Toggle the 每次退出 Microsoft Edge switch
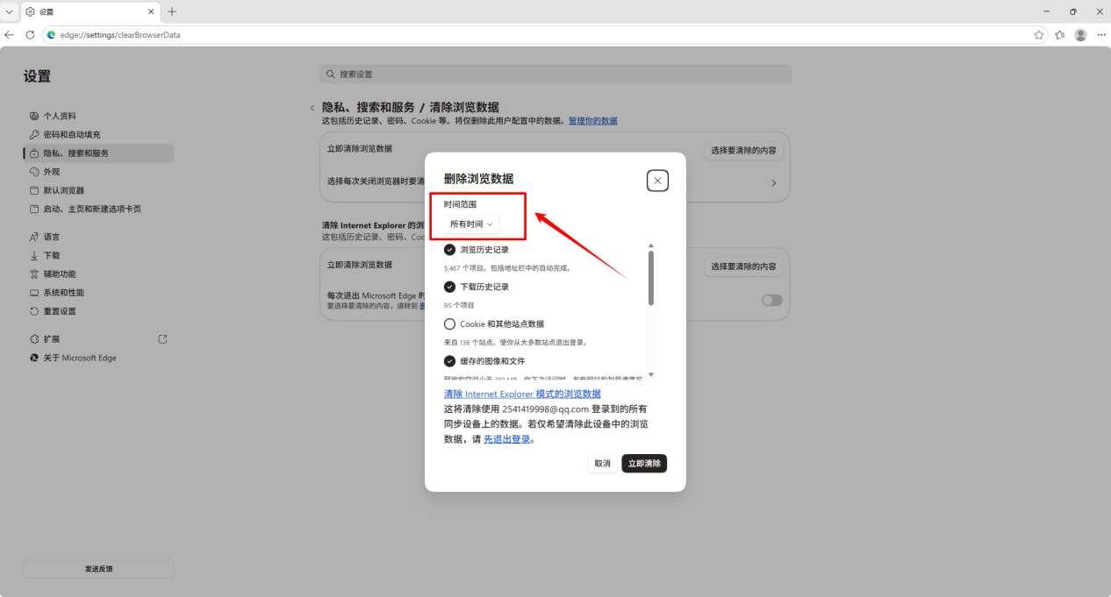This screenshot has width=1111, height=597. (x=771, y=300)
